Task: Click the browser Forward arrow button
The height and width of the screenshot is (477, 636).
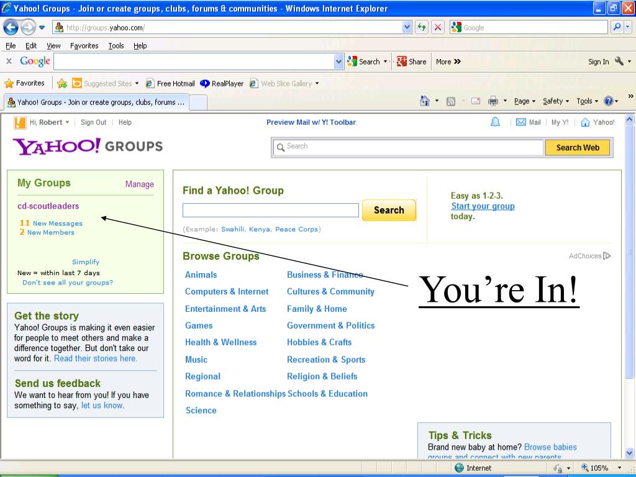Action: coord(28,27)
